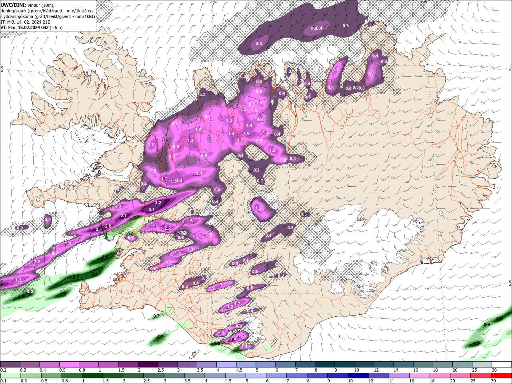
Task: Click the darkest purple swatch between 2 and 2.5, top legend
Action: [148, 364]
